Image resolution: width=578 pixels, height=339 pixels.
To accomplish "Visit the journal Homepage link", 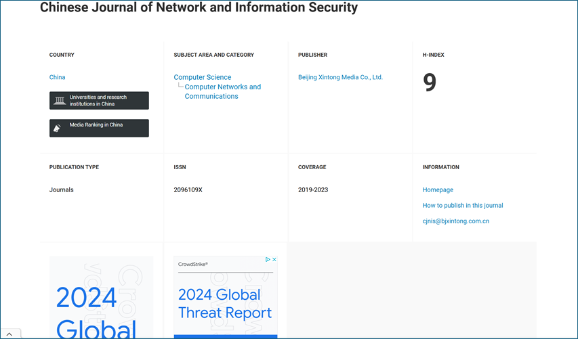I will (x=438, y=190).
